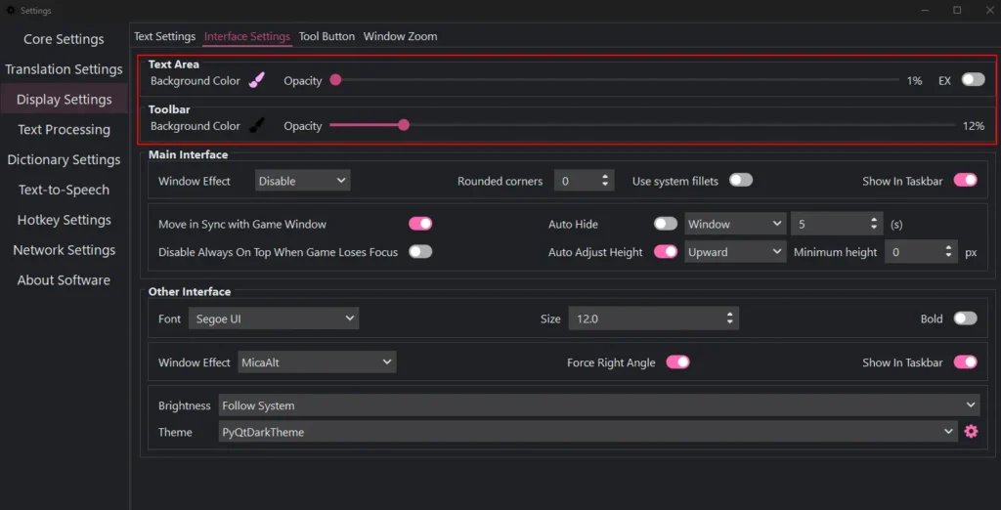
Task: Open the Main Interface Window Effect dropdown
Action: pos(303,181)
